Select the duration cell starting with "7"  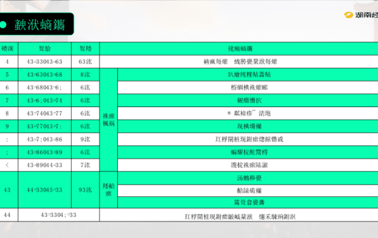(86, 165)
